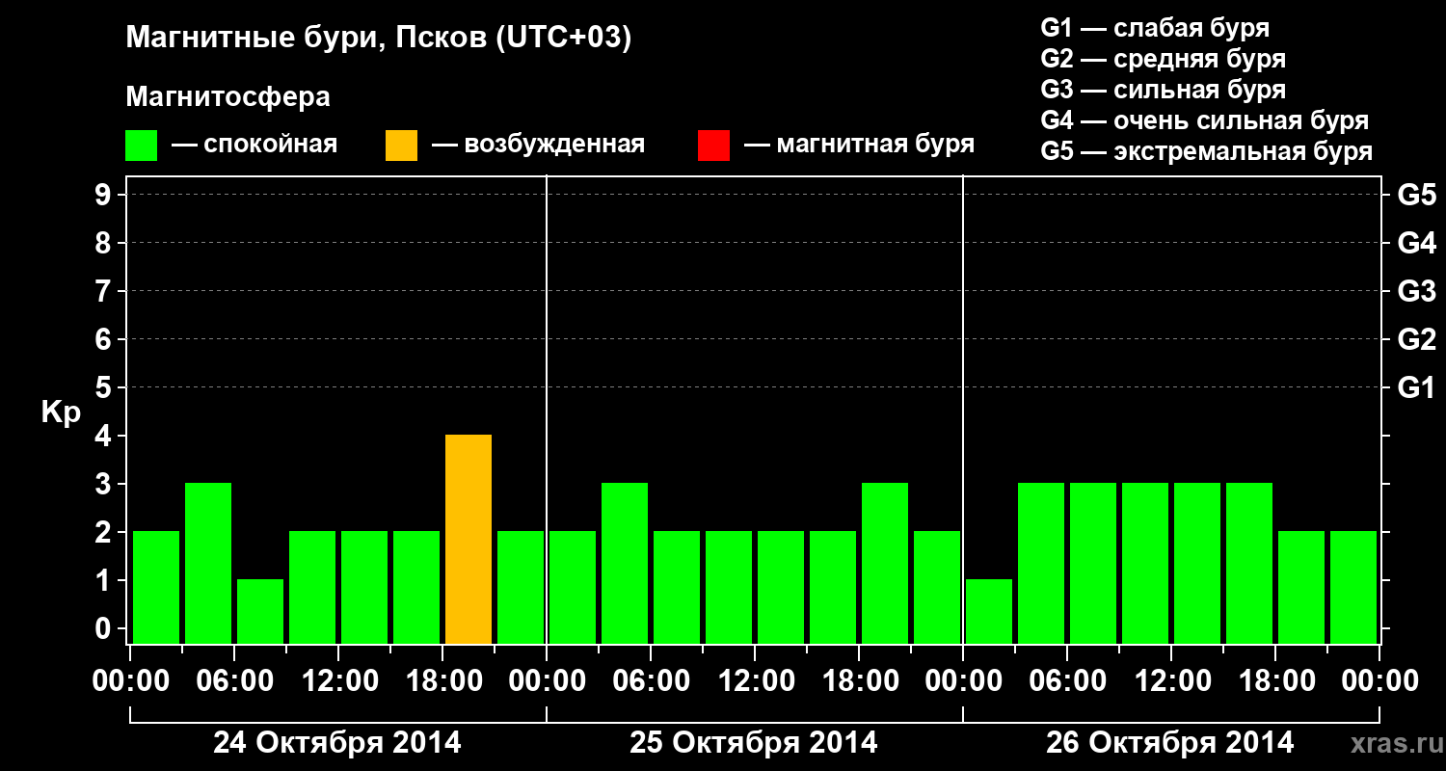Click the 25 Октября 2014 date label
1446x771 pixels.
[754, 743]
